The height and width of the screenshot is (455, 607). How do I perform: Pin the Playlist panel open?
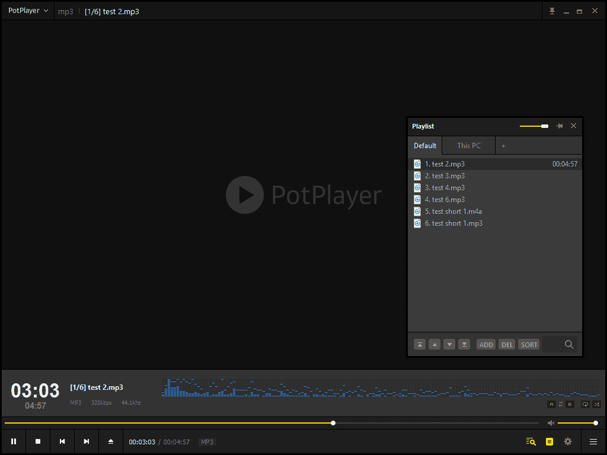tap(560, 126)
